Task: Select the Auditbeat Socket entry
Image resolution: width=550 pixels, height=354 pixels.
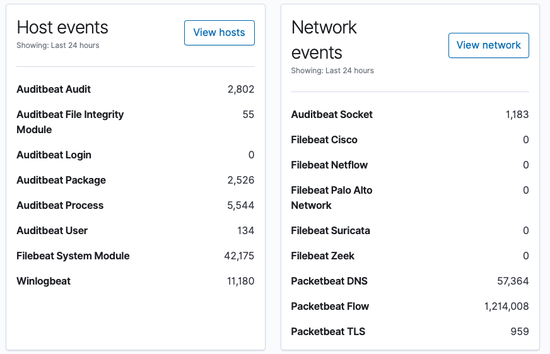Action: [x=332, y=114]
